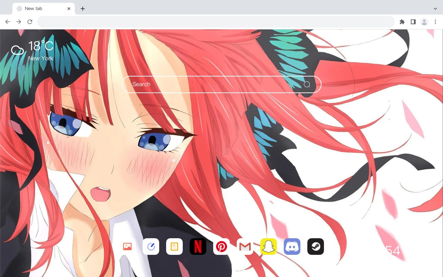443x277 pixels.
Task: Expand the tab search chevron
Action: [435, 9]
